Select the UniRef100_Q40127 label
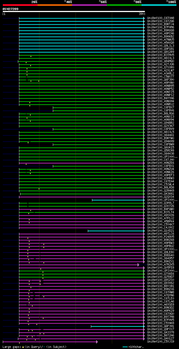Image resolution: width=179 pixels, height=349 pixels. [x=161, y=338]
